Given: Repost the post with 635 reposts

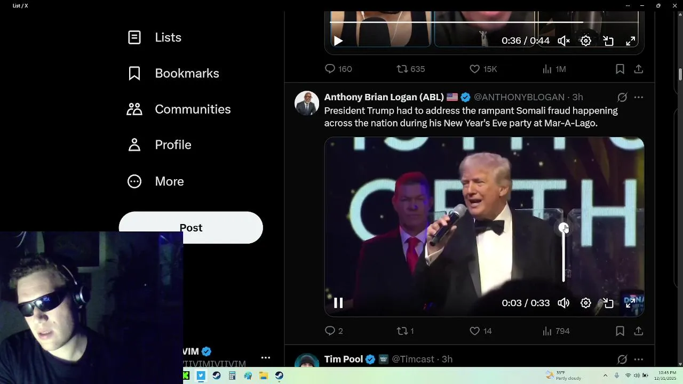Looking at the screenshot, I should pyautogui.click(x=411, y=69).
